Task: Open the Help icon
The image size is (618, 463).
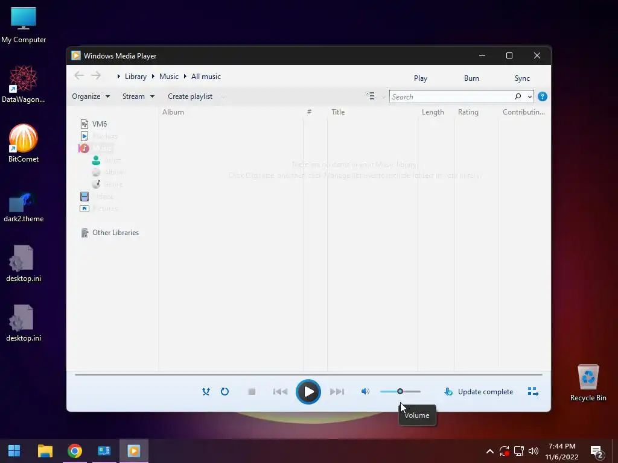Action: click(543, 96)
